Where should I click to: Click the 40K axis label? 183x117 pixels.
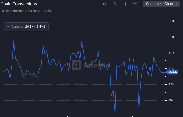tap(171, 53)
